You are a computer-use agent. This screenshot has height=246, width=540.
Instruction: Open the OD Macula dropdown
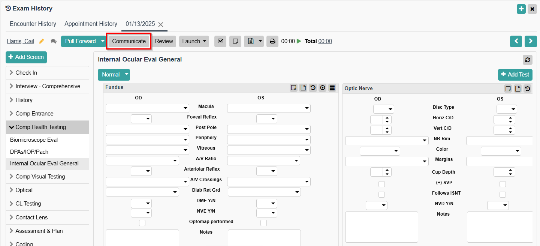pyautogui.click(x=147, y=108)
